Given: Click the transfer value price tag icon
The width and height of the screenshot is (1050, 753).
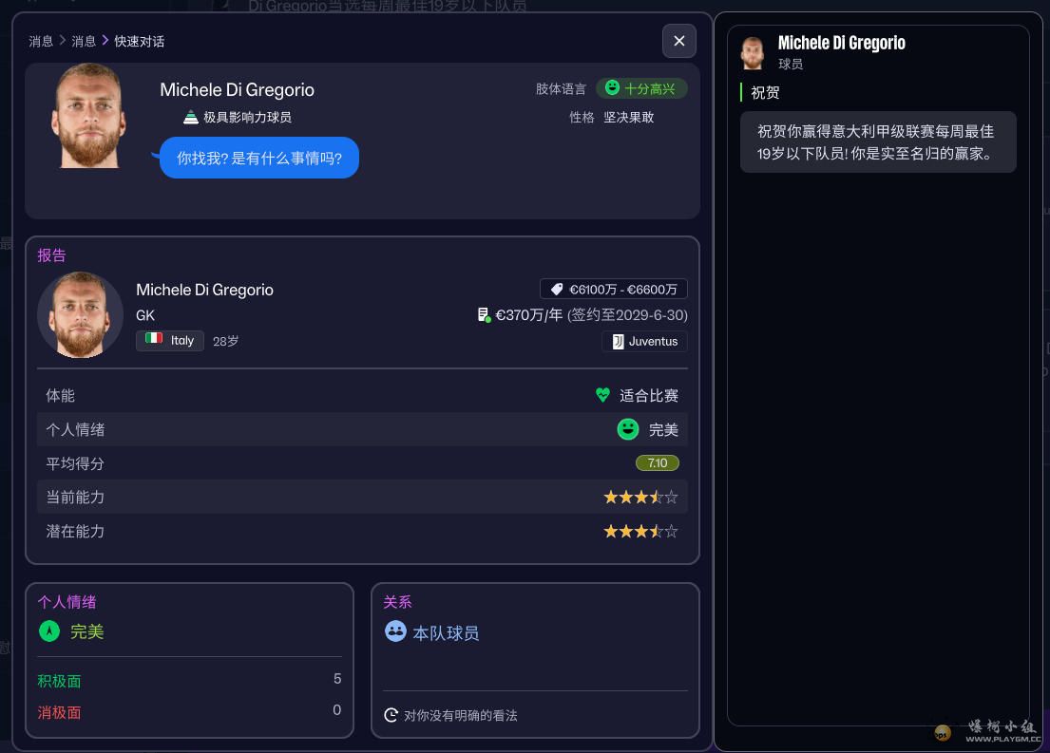Looking at the screenshot, I should click(x=557, y=290).
